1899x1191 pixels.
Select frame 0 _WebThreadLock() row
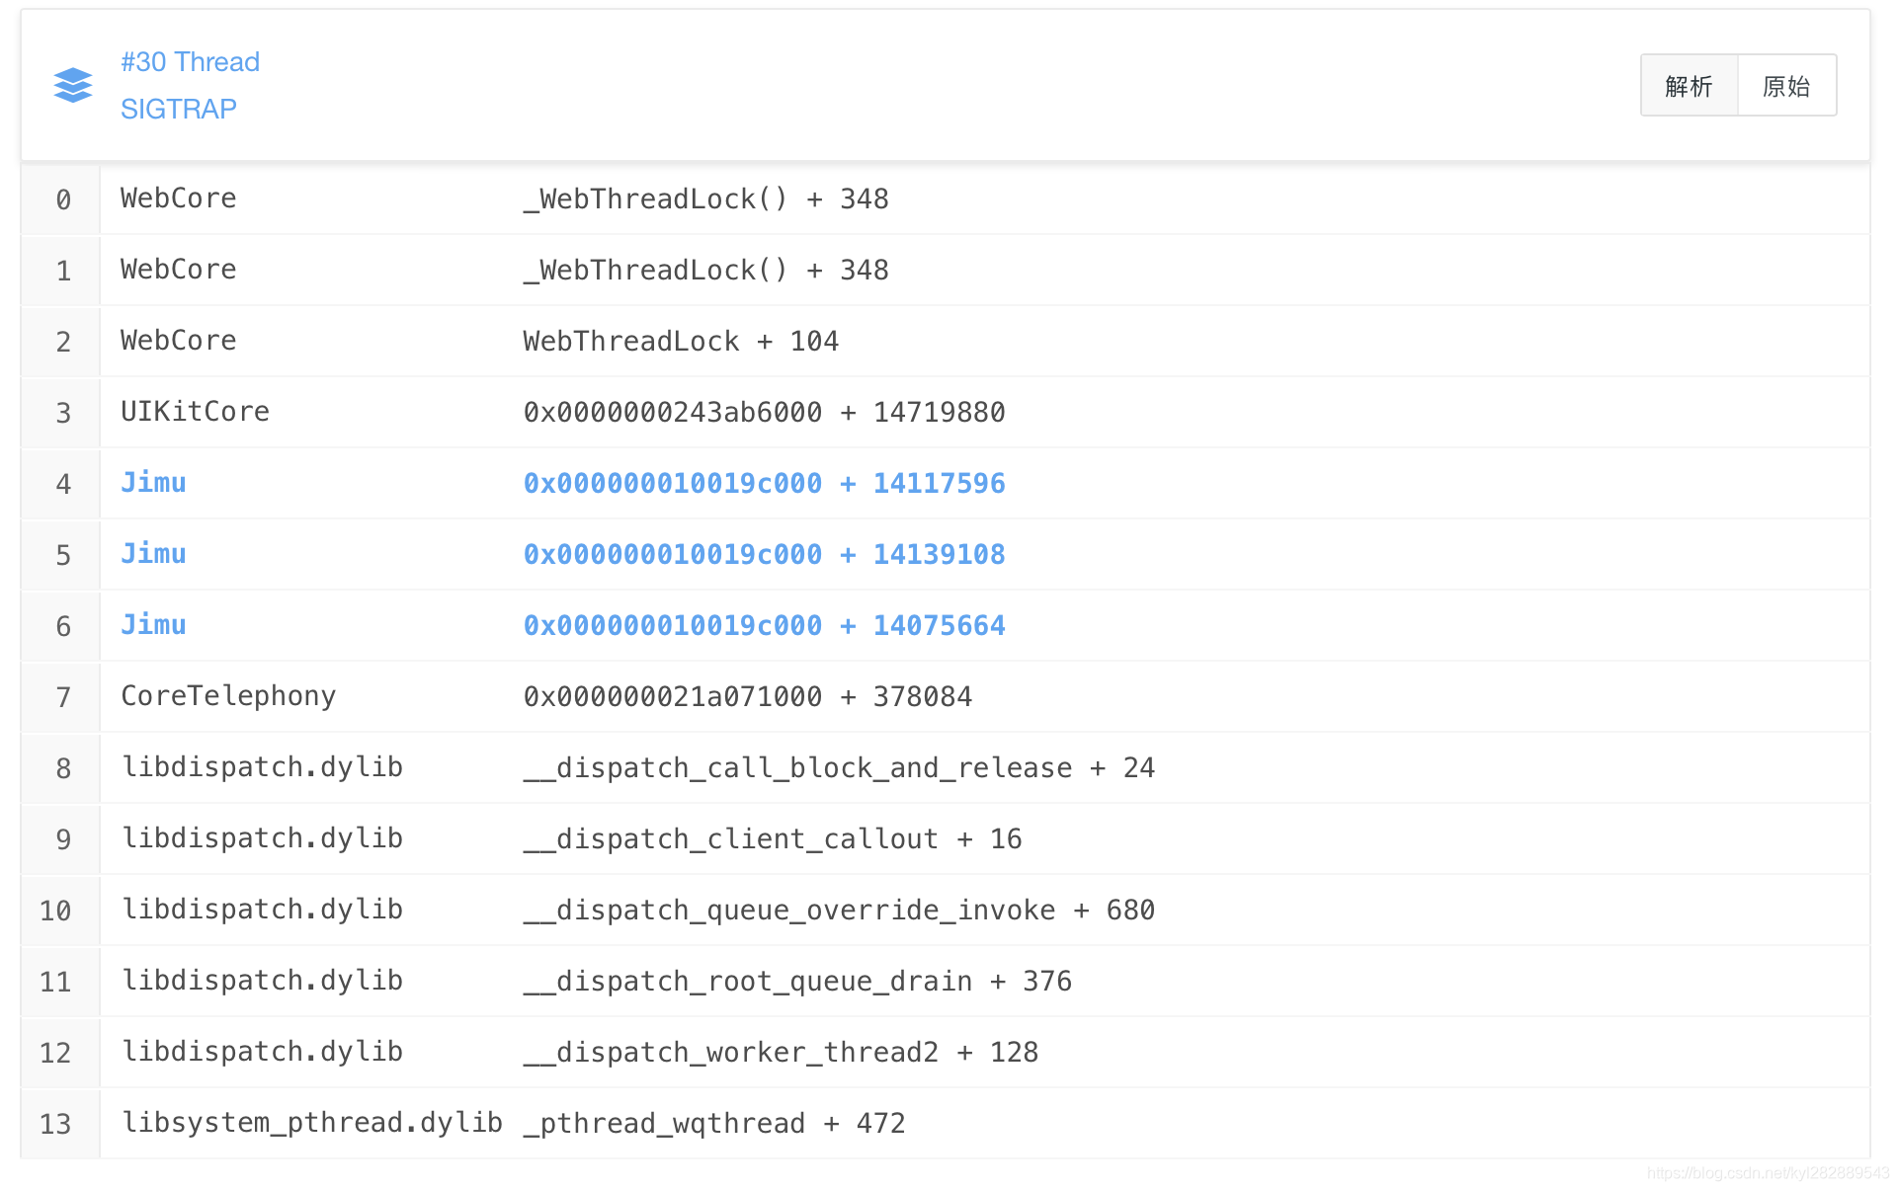(705, 198)
